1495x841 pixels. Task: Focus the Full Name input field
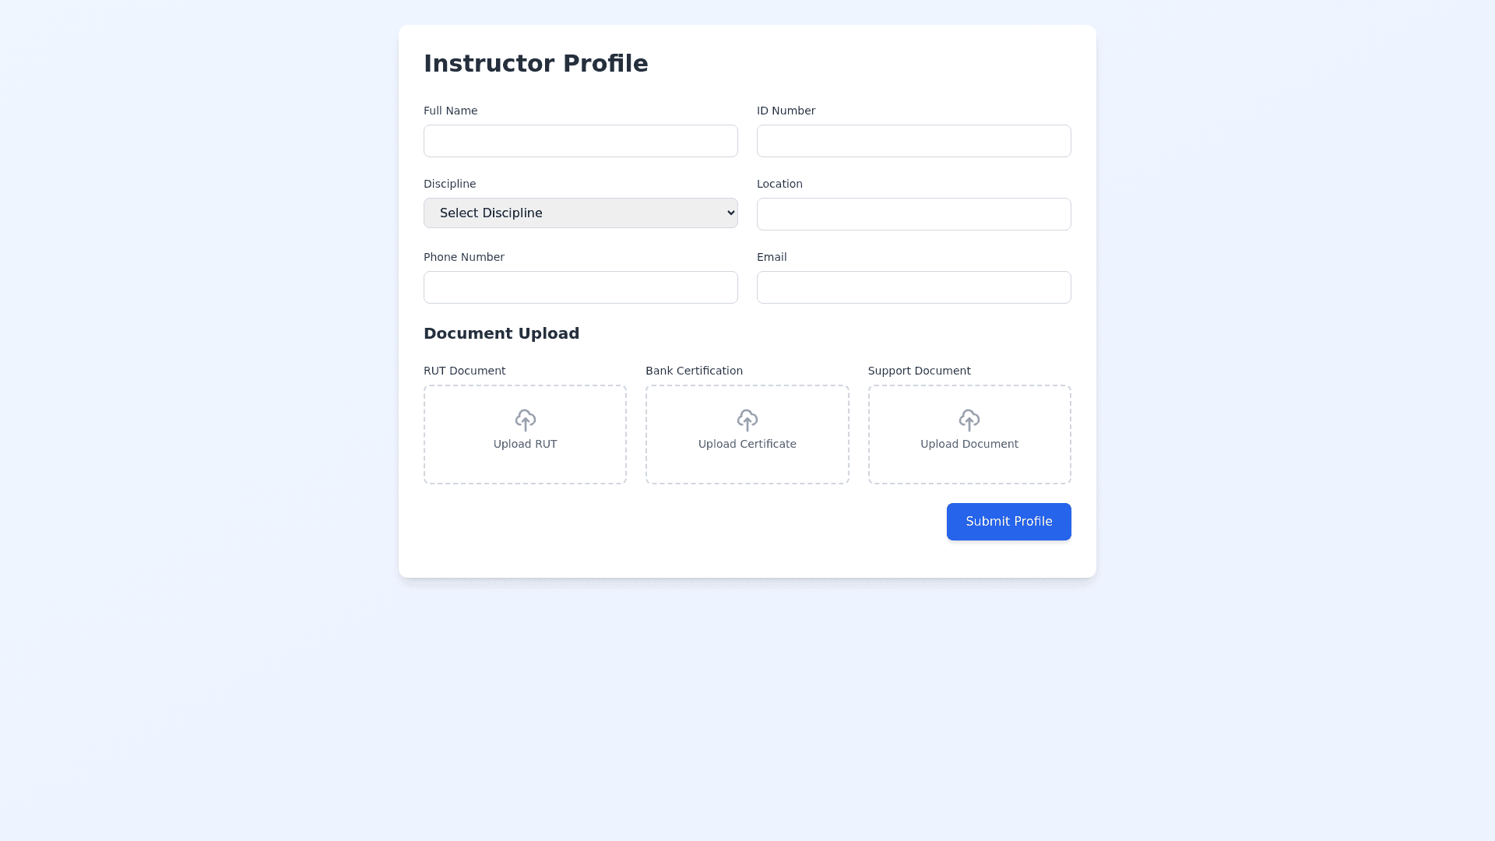pos(580,141)
